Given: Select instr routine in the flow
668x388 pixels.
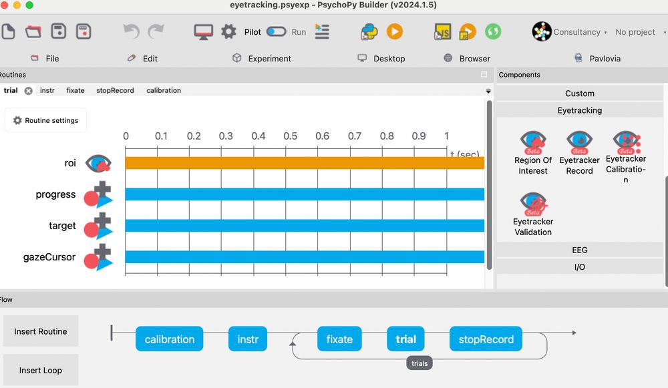Looking at the screenshot, I should (248, 339).
